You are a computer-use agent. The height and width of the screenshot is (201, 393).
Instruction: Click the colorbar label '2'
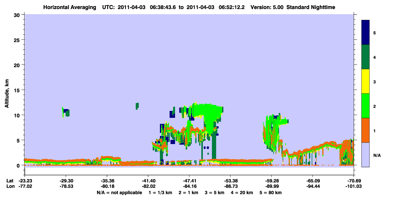375,106
